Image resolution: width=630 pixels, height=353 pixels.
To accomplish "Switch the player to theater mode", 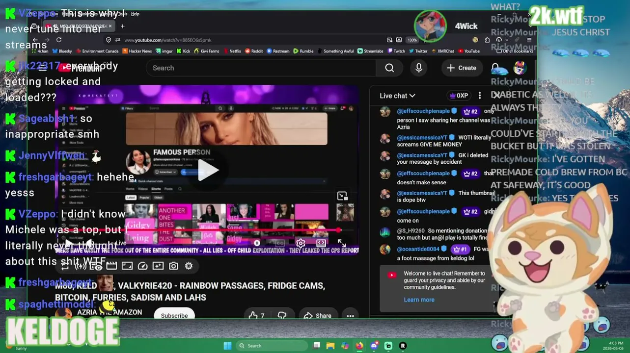I will tap(321, 243).
